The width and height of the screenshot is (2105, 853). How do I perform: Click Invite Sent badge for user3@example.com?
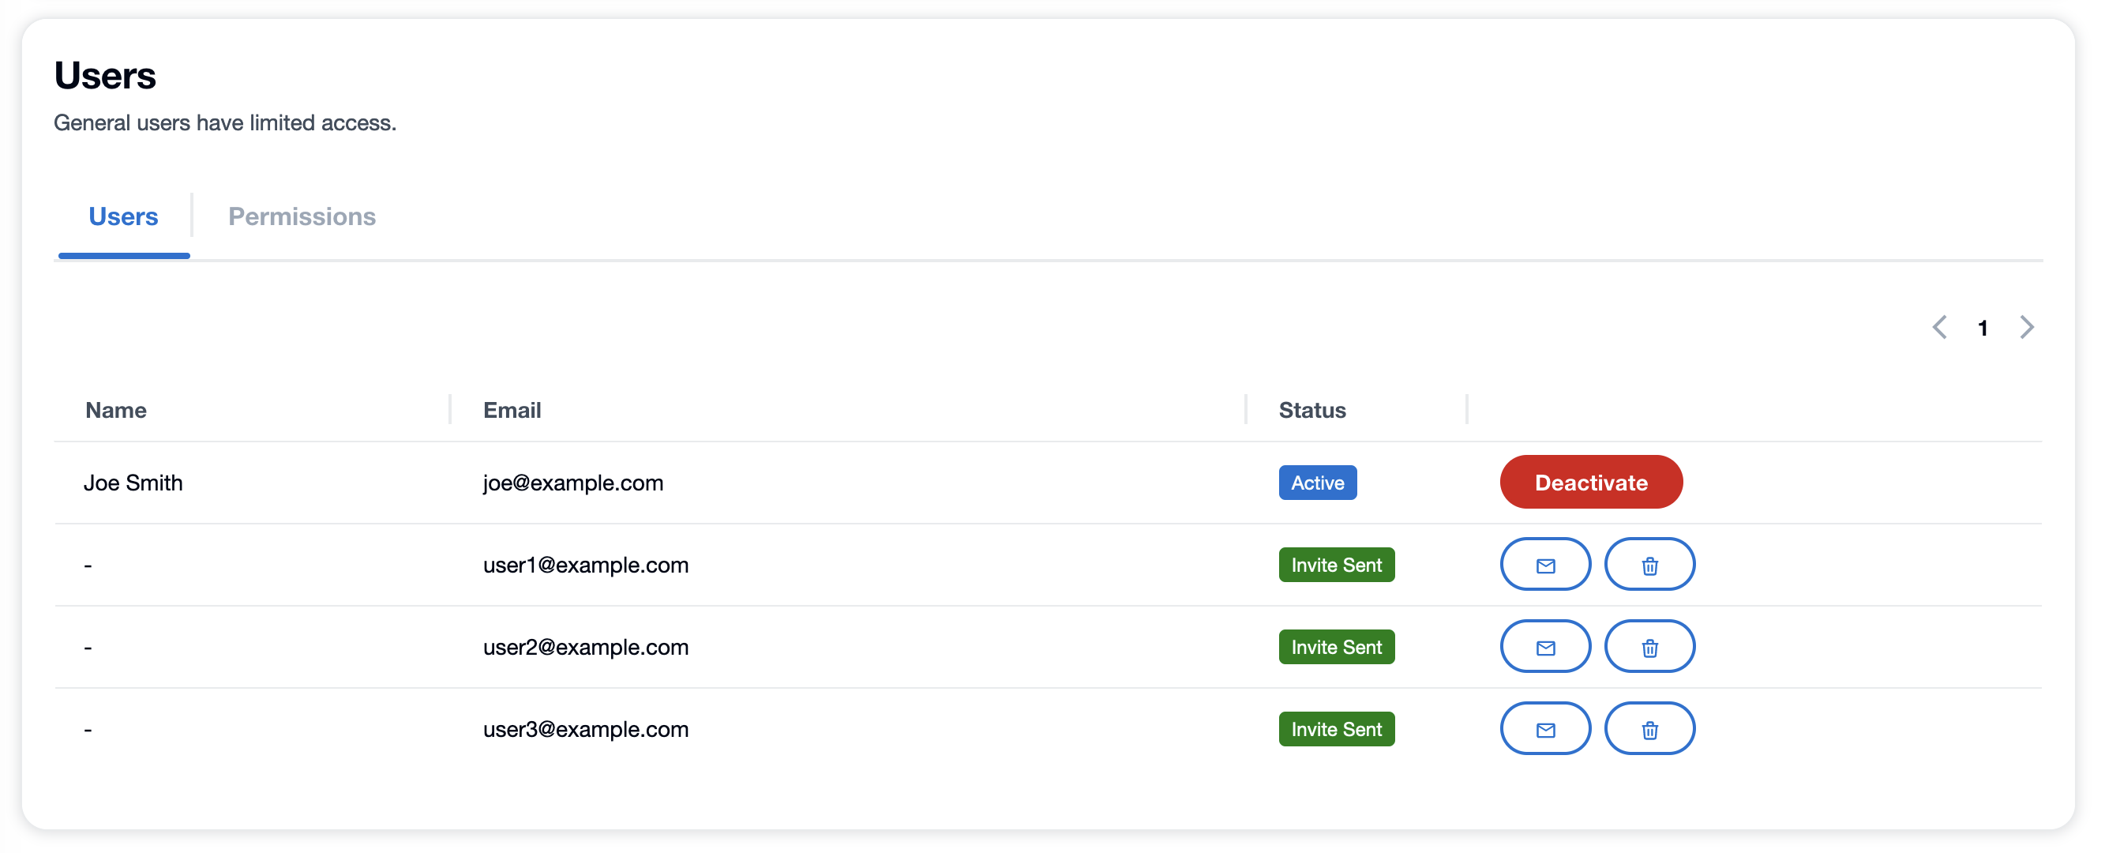[x=1336, y=729]
